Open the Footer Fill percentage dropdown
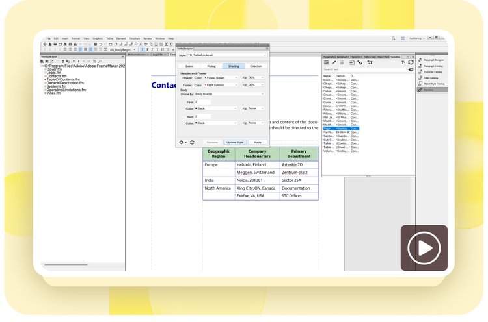The width and height of the screenshot is (488, 322). [256, 85]
